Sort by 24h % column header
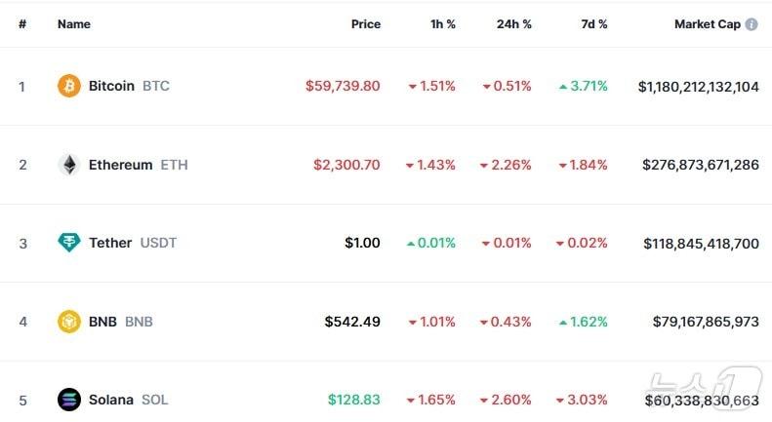The height and width of the screenshot is (422, 772). tap(514, 24)
